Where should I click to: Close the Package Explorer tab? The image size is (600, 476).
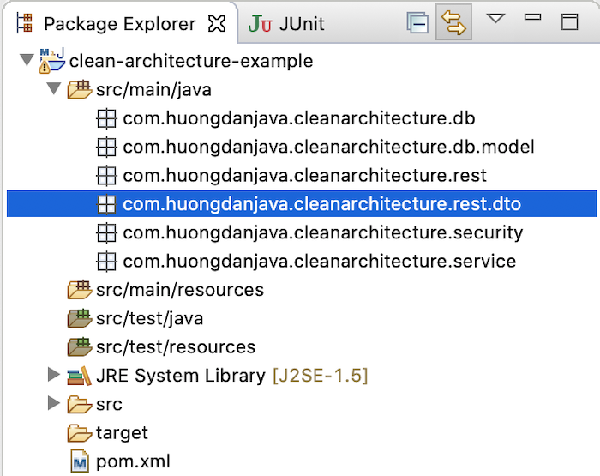pos(217,24)
